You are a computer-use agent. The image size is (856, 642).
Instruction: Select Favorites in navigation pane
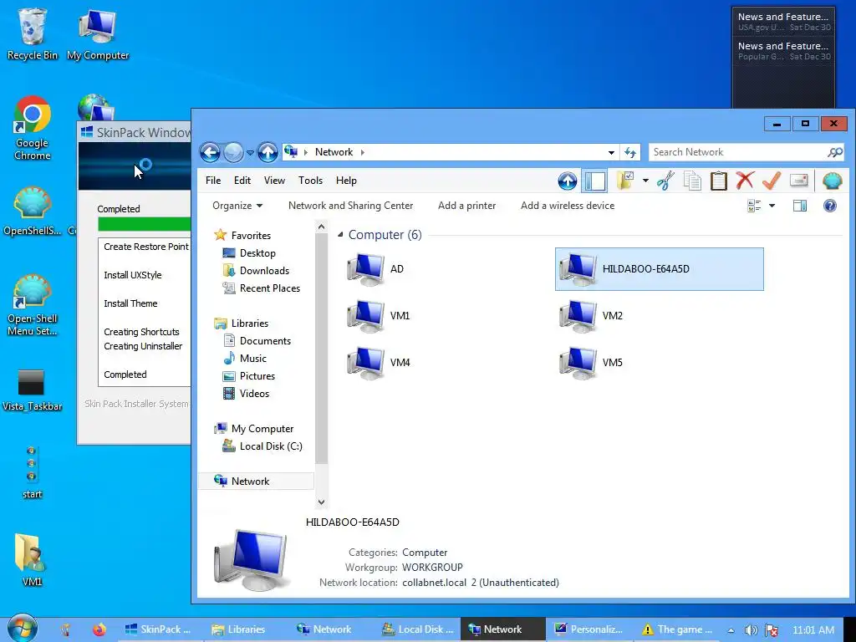coord(251,235)
